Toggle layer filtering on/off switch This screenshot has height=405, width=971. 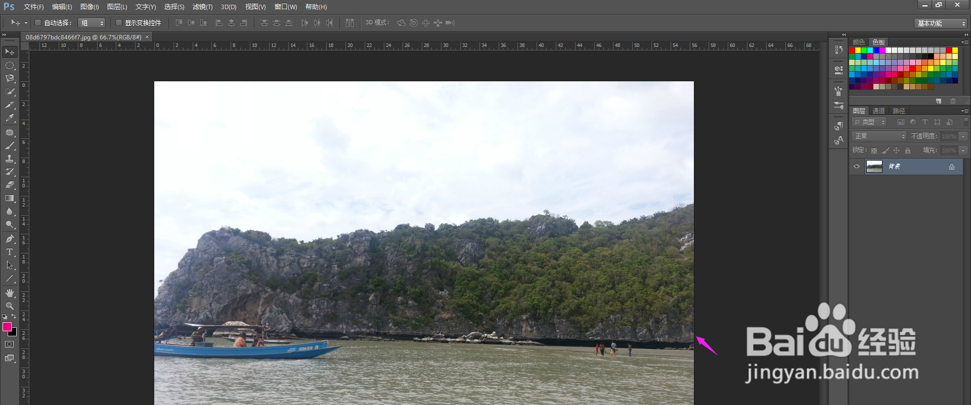[965, 122]
